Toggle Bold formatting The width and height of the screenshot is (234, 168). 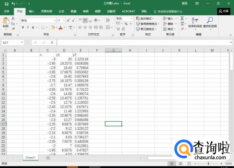(x=23, y=27)
